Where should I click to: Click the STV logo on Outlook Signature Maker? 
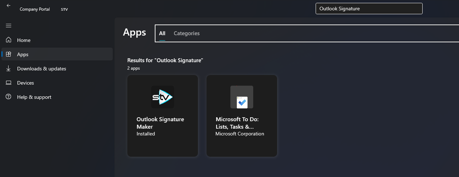coord(163,97)
